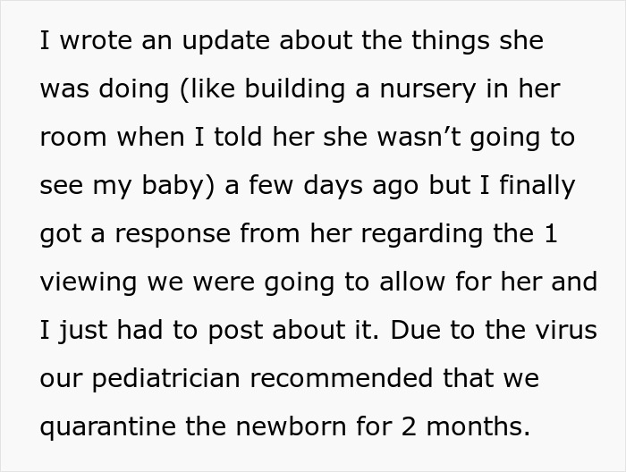Click the word "wrote" in the text

[x=93, y=42]
